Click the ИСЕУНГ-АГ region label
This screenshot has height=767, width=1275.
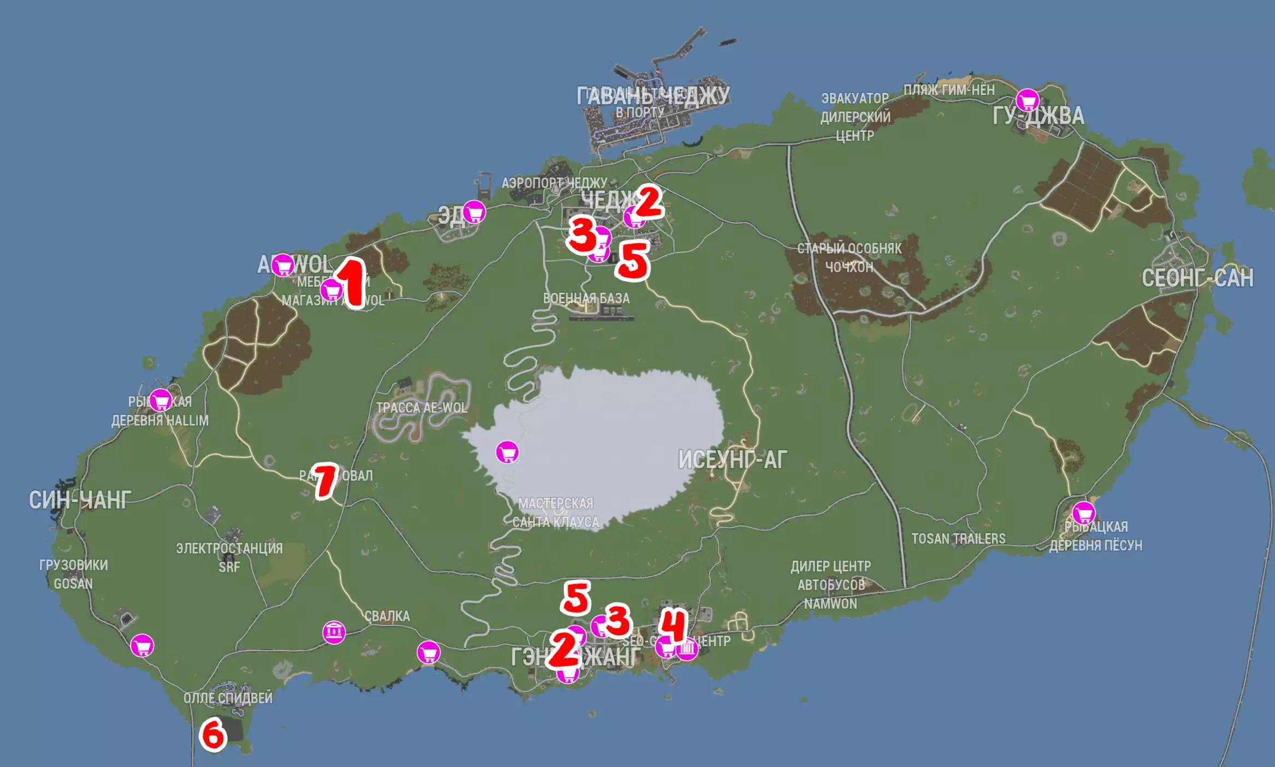click(733, 459)
